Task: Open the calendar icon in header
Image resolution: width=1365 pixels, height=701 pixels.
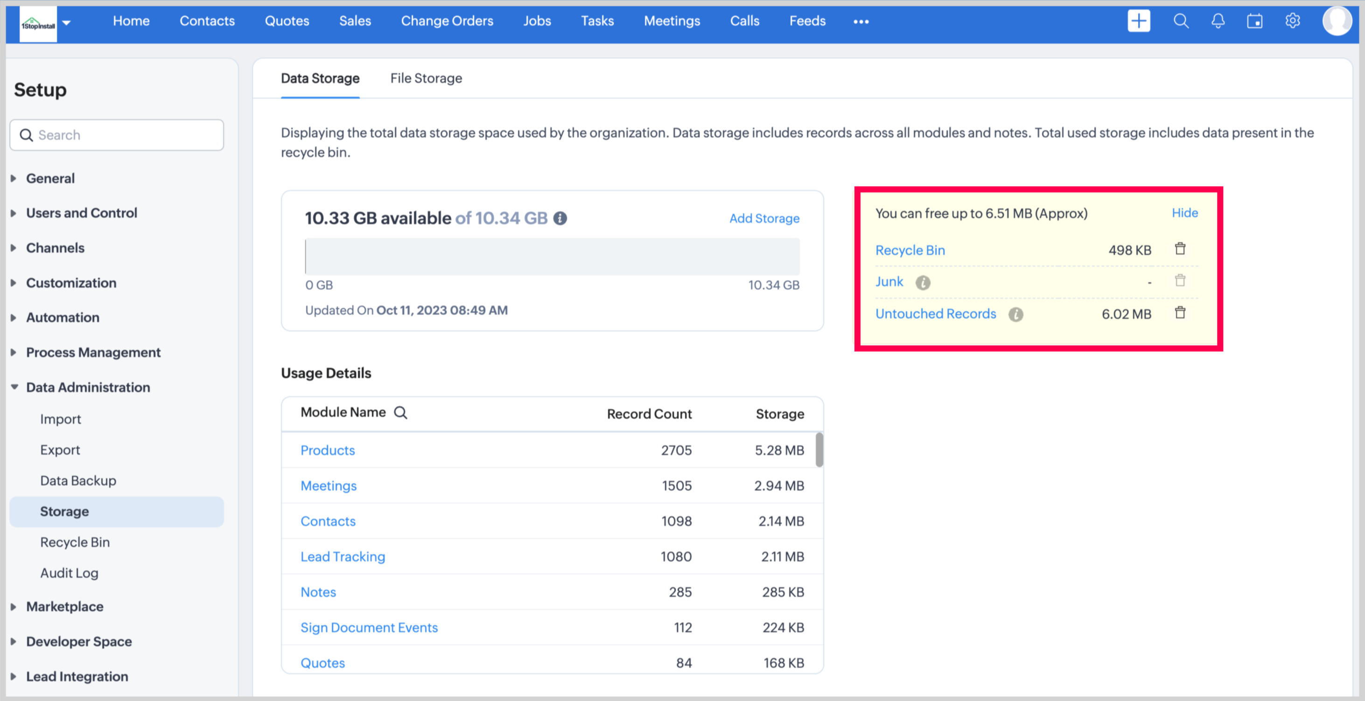Action: [x=1254, y=21]
